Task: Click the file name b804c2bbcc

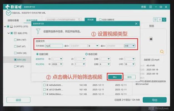Action: (56, 94)
